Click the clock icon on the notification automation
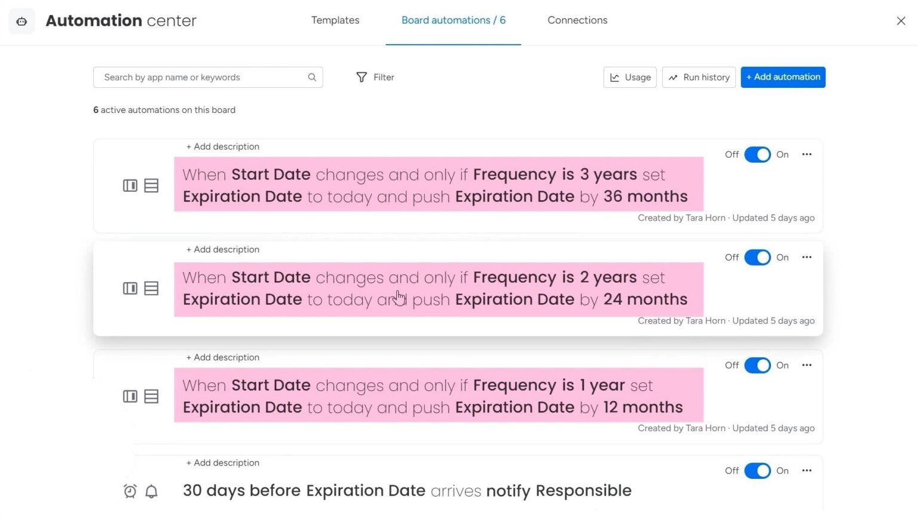 click(x=130, y=491)
